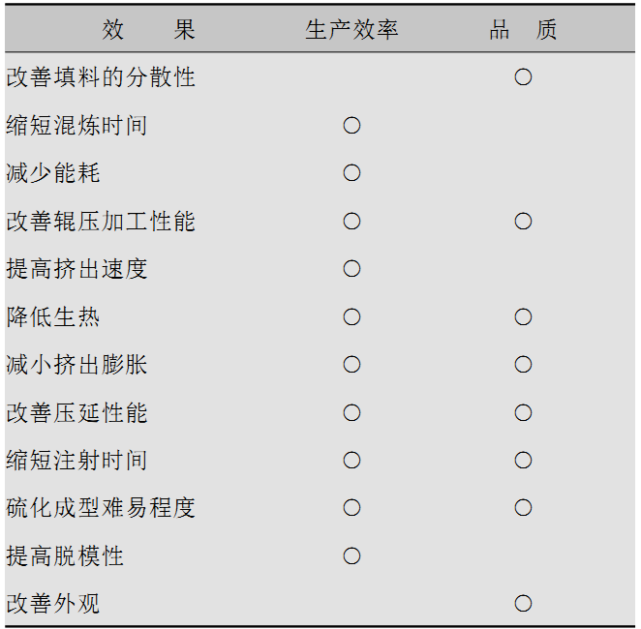Select the row label 减少能耗
Image resolution: width=641 pixels, height=629 pixels.
pyautogui.click(x=52, y=172)
